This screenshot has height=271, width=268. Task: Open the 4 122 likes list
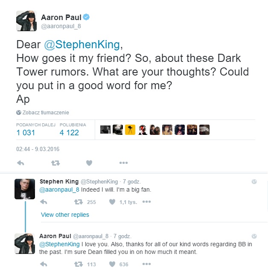[x=69, y=133]
